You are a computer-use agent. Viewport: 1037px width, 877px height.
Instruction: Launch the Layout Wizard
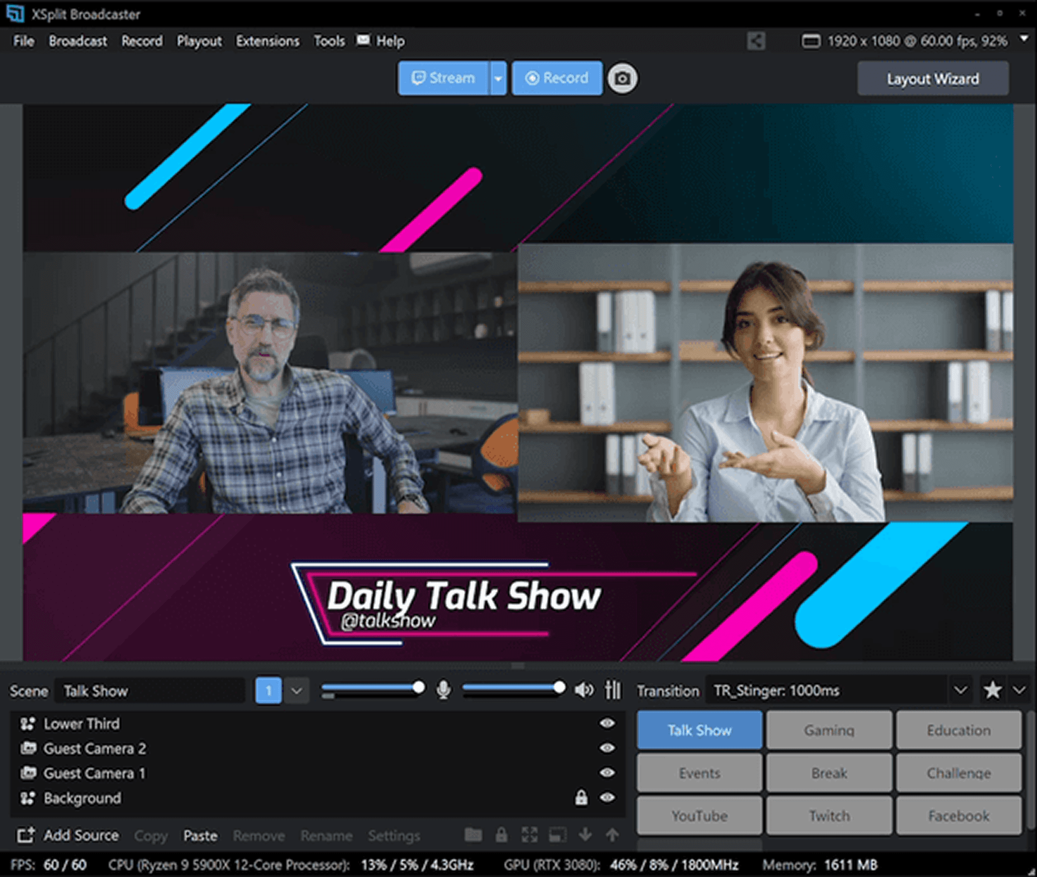(933, 79)
